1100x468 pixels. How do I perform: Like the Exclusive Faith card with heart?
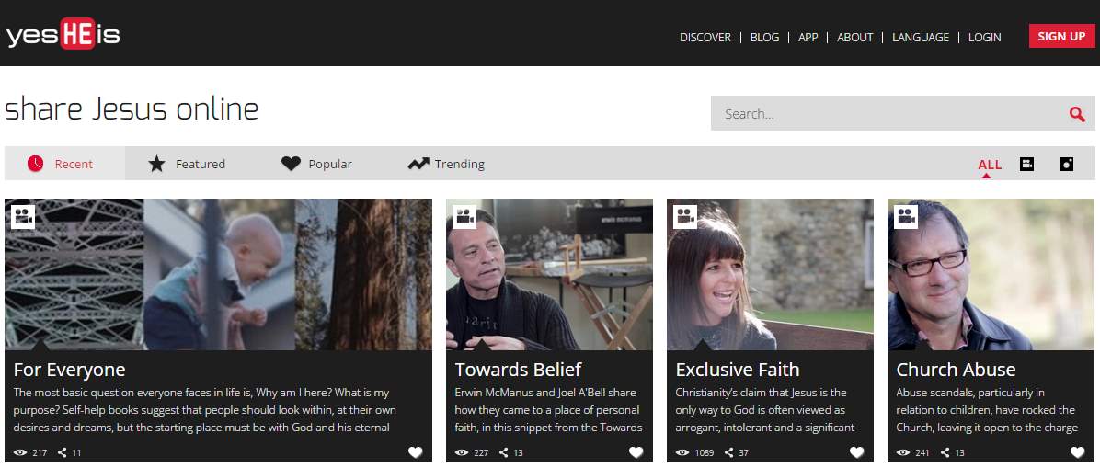(x=856, y=452)
